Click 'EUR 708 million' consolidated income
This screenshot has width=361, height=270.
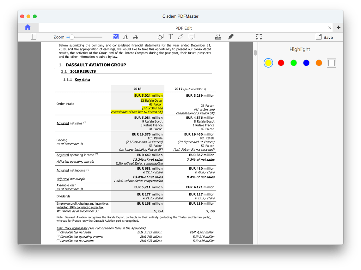click(x=151, y=237)
